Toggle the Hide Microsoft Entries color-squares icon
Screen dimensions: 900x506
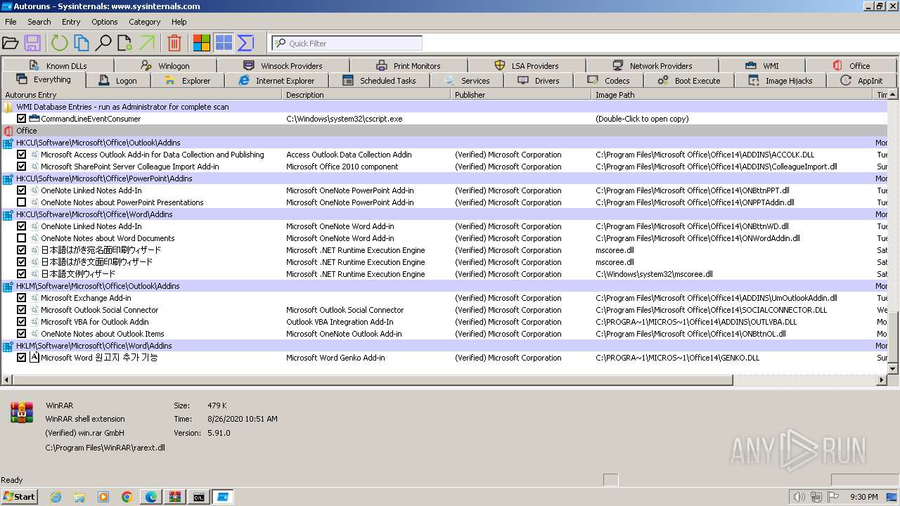tap(202, 43)
